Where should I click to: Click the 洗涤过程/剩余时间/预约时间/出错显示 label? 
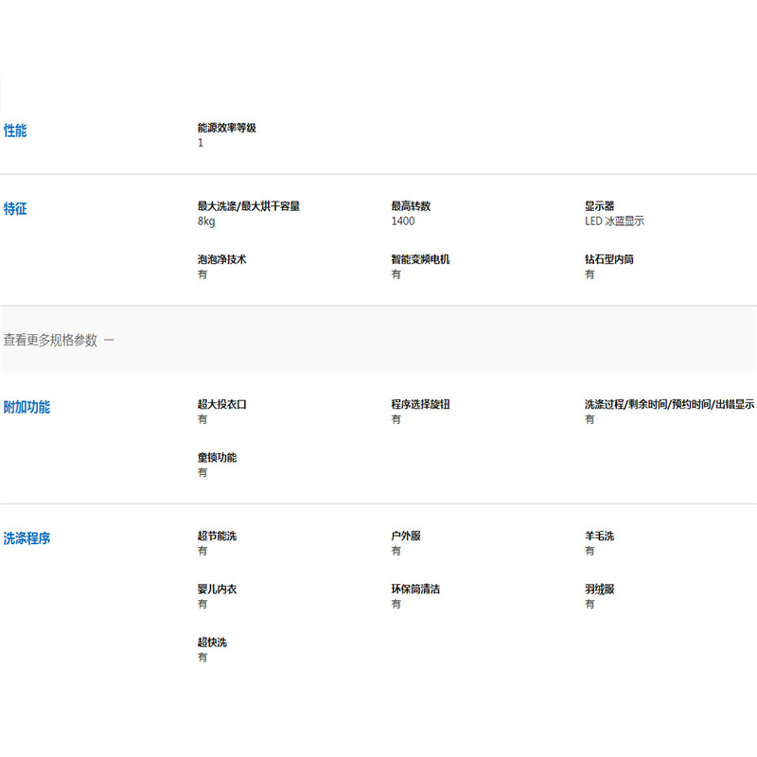point(670,404)
